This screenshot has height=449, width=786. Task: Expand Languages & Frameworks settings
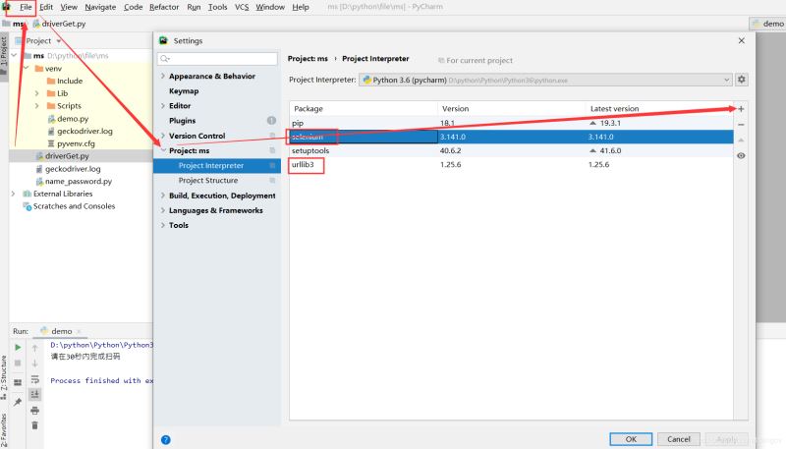163,210
